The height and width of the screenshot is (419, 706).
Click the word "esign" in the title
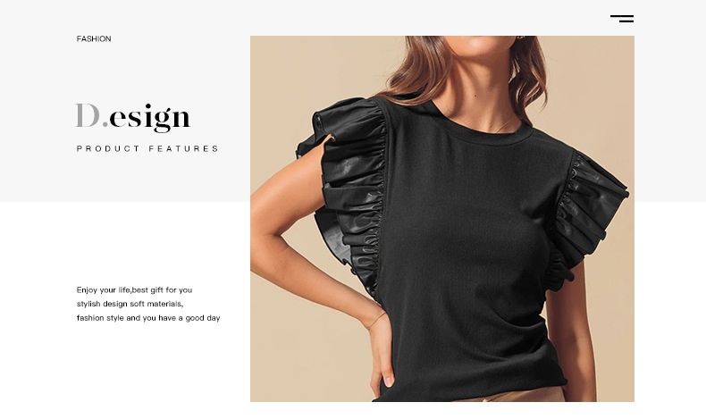[x=150, y=118]
